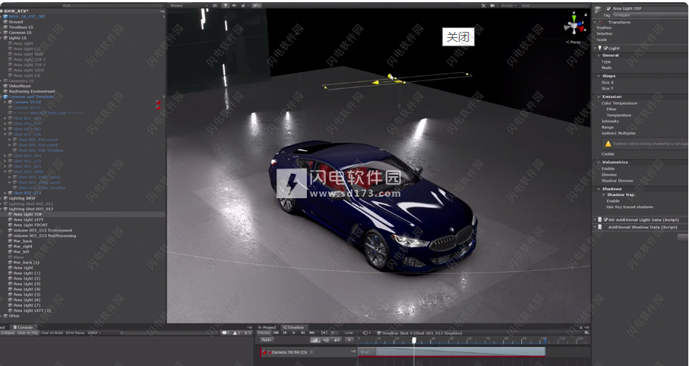
Task: Open the Shaded draw mode dropdown
Action: [x=188, y=6]
